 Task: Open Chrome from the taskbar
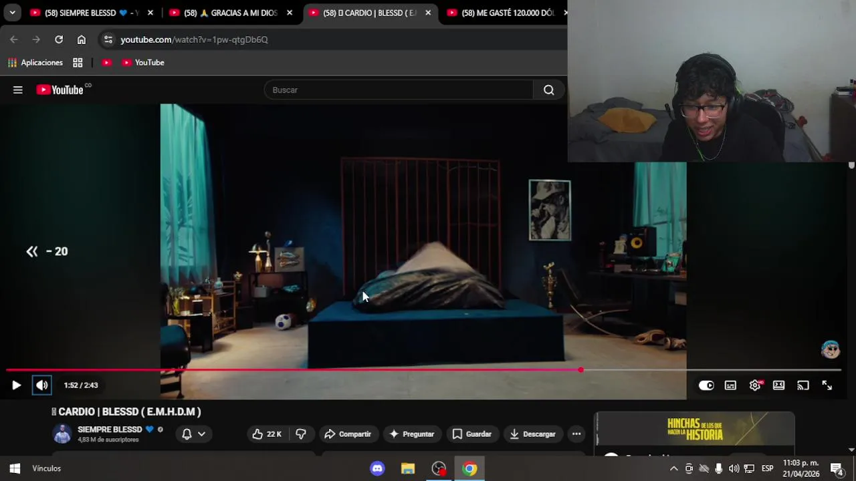pyautogui.click(x=469, y=468)
